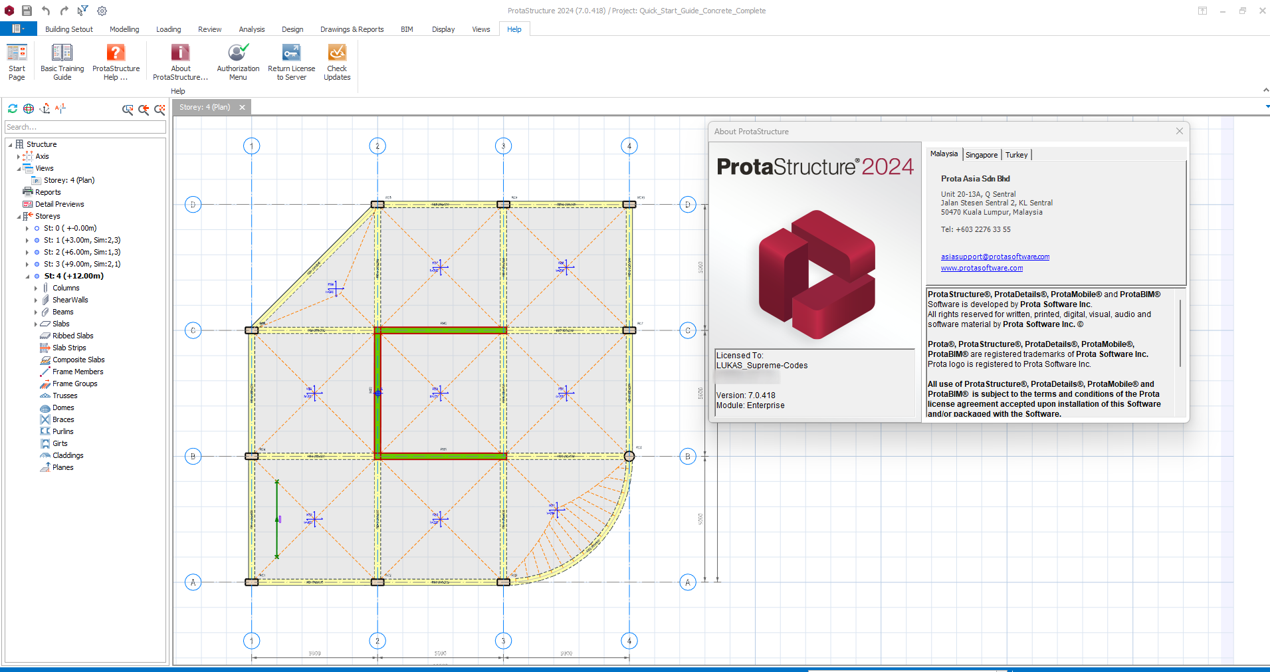Click license text vertical scrollbar in About dialog
This screenshot has height=672, width=1270.
1180,333
